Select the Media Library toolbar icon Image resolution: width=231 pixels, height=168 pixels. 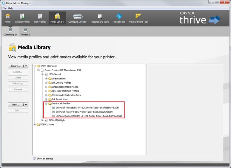point(57,18)
